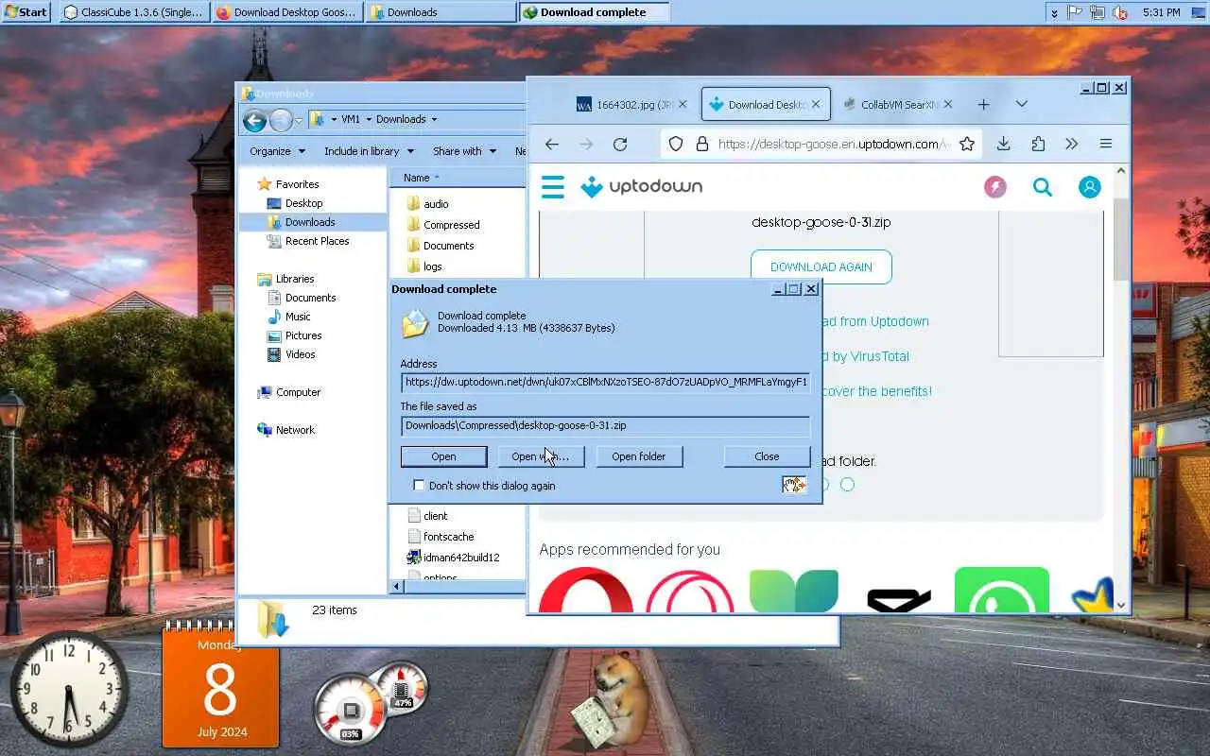Click the WhatsApp recommended app icon
The height and width of the screenshot is (756, 1210).
1002,591
